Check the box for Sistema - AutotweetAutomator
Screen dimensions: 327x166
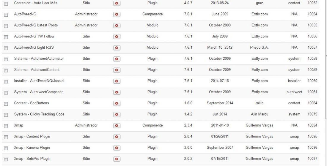pyautogui.click(x=6, y=59)
